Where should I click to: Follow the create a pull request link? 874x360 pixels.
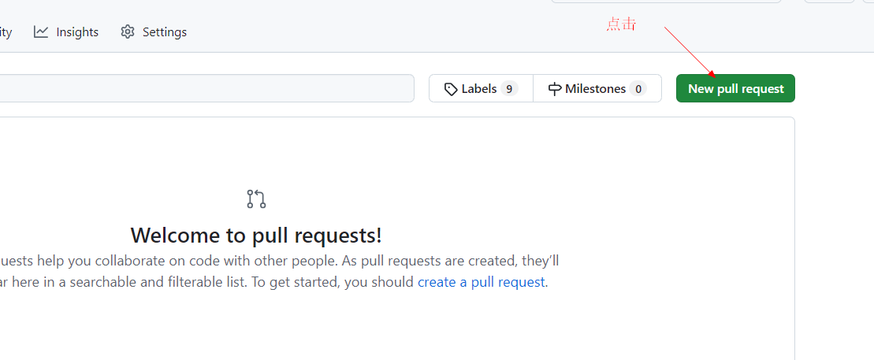481,282
